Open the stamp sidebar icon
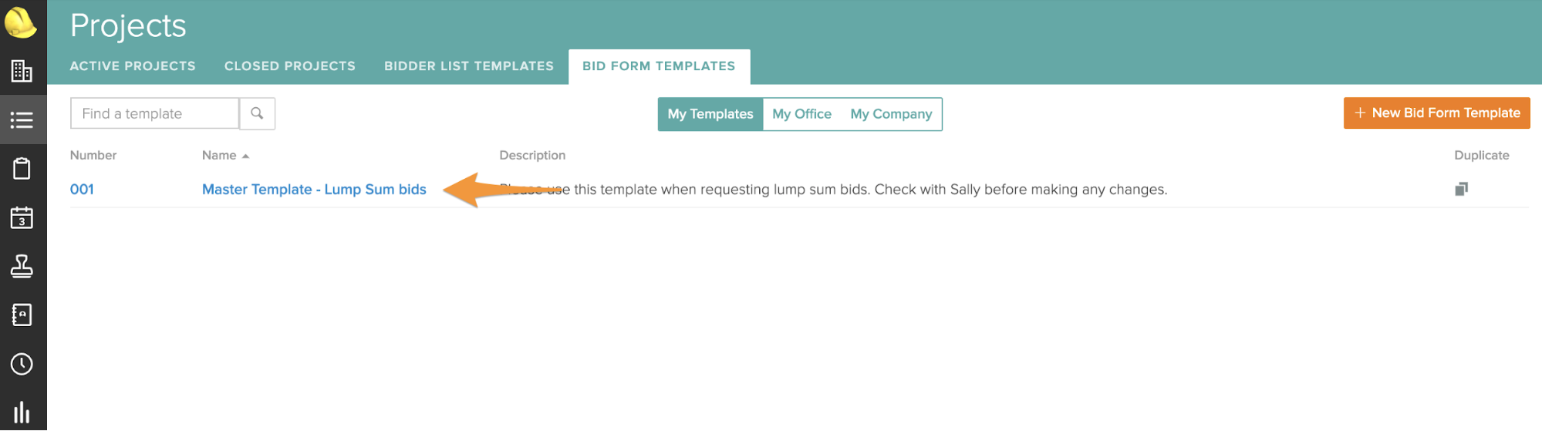Viewport: 1542px width, 431px height. (x=22, y=266)
